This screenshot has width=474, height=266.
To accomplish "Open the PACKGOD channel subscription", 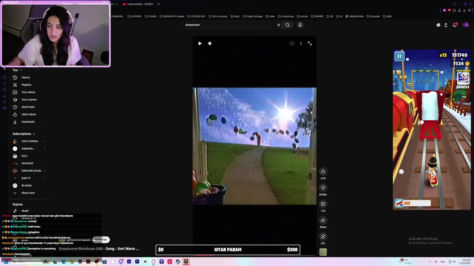I will [27, 163].
